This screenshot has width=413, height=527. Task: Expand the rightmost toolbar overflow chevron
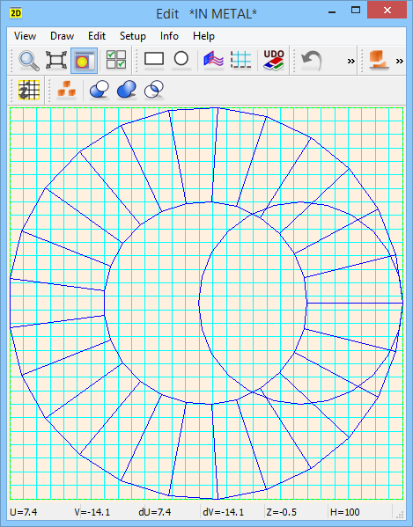pyautogui.click(x=400, y=62)
